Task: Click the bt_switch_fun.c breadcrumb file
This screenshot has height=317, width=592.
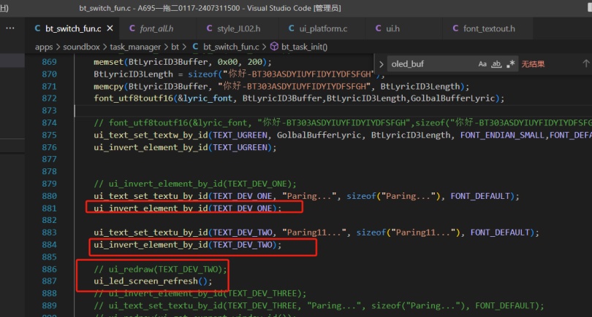Action: pos(231,47)
